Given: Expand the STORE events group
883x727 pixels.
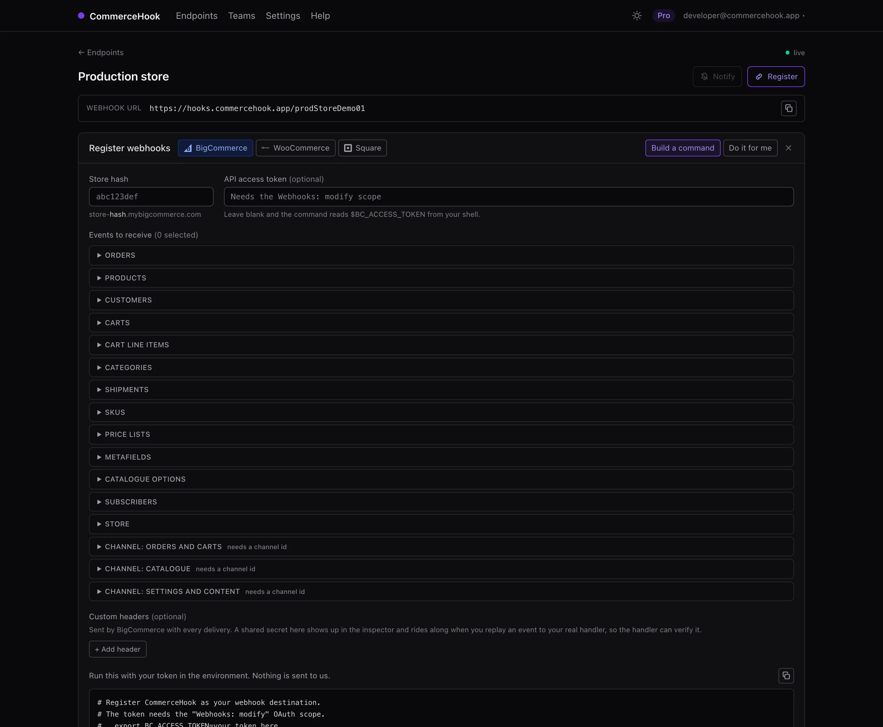Looking at the screenshot, I should [441, 524].
